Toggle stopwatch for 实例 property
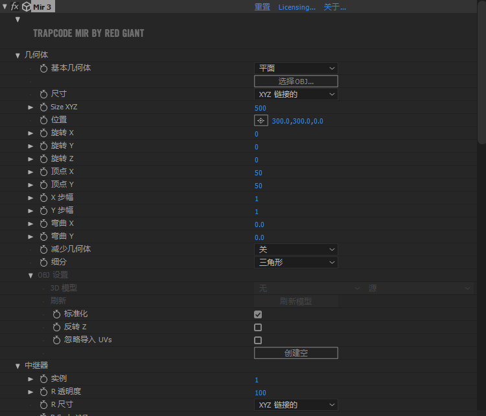The image size is (486, 416). tap(43, 379)
